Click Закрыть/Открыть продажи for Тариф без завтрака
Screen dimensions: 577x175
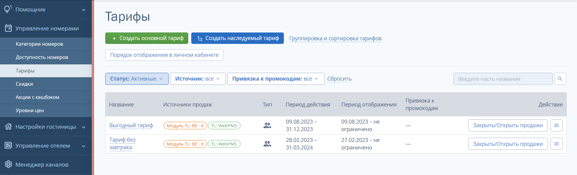[x=508, y=144]
